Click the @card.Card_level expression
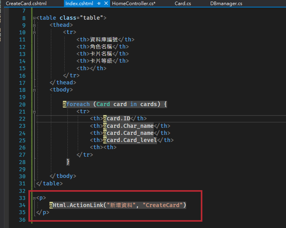The width and height of the screenshot is (286, 228). [130, 140]
